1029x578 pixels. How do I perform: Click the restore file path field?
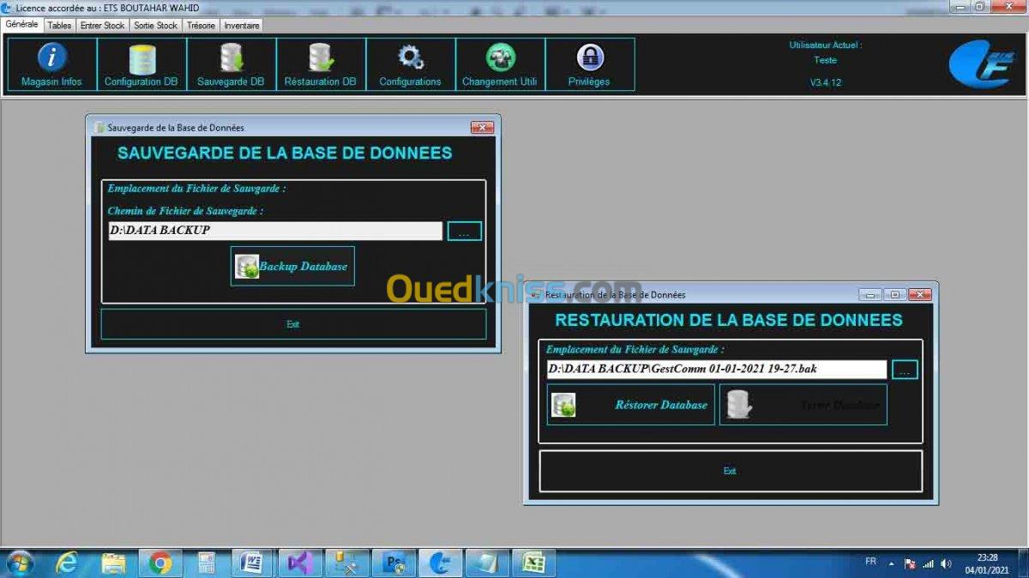point(716,370)
